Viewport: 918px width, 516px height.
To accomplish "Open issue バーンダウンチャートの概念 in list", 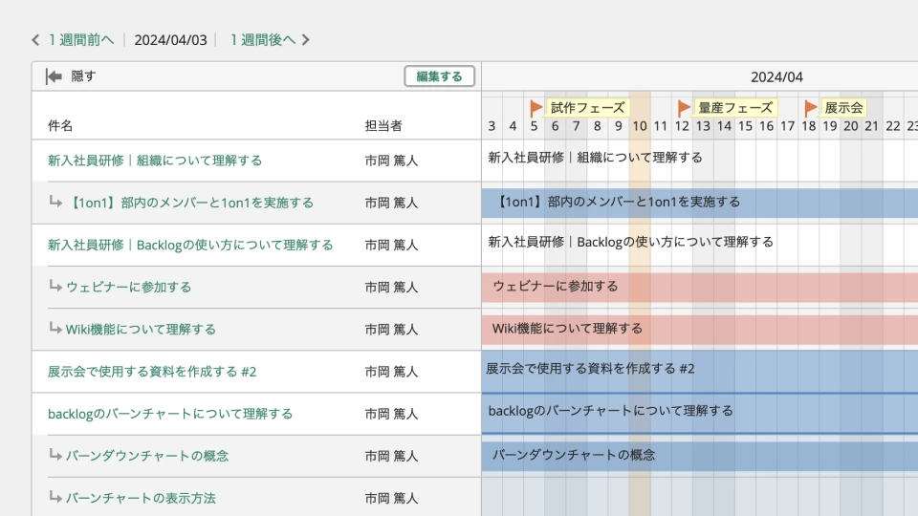I will (147, 456).
